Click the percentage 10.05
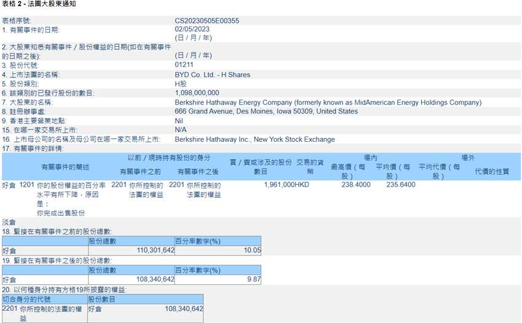 tap(252, 250)
